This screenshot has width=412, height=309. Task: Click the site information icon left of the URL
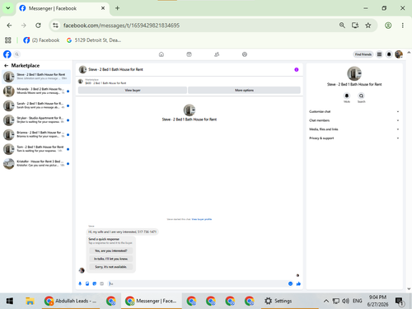point(55,26)
